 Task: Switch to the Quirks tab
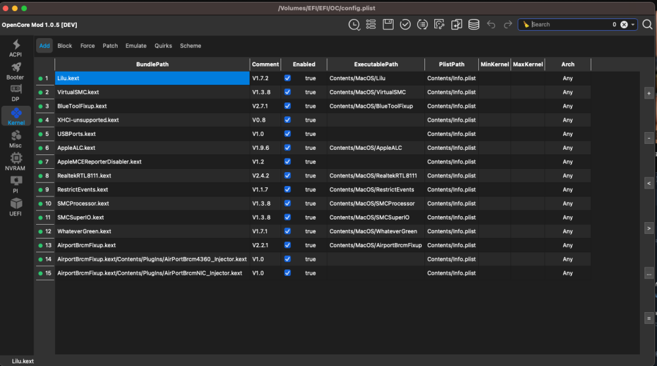[164, 46]
